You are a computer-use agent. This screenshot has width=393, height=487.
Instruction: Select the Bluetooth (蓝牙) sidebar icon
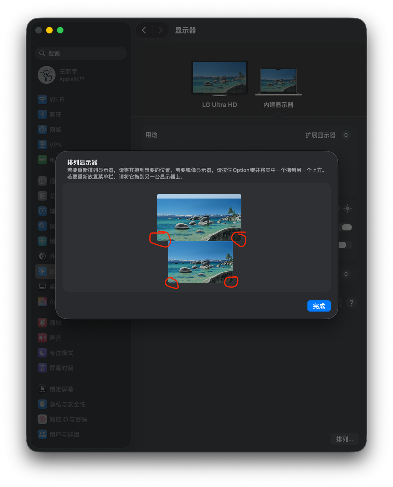coord(42,115)
